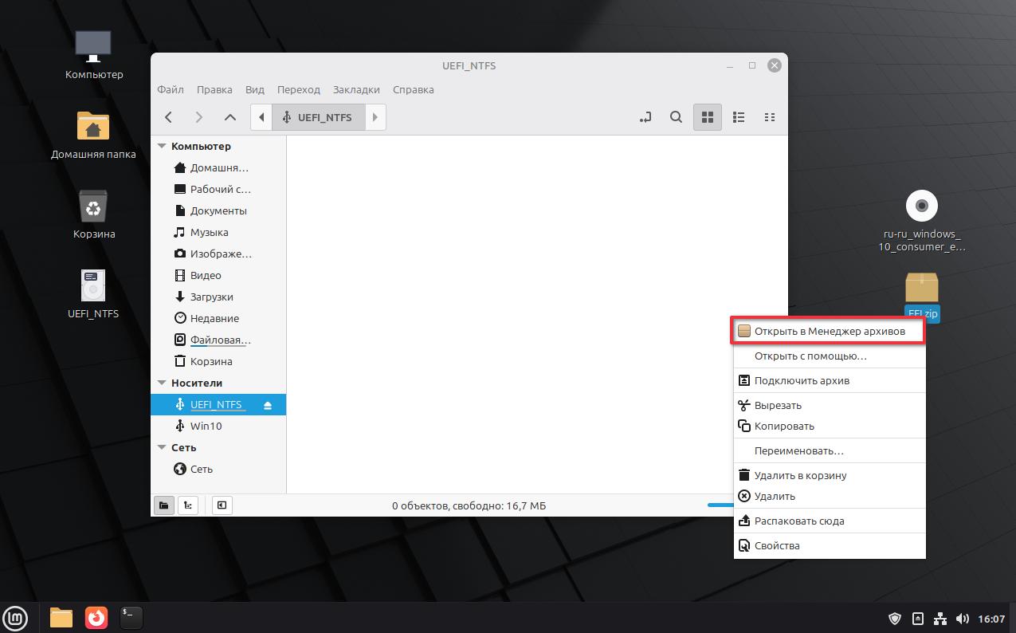The height and width of the screenshot is (633, 1016).
Task: Open Видео in the sidebar
Action: (x=218, y=275)
